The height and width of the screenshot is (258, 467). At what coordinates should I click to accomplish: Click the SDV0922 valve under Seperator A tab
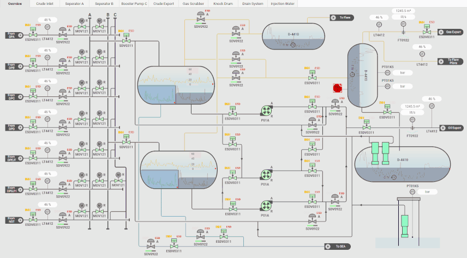pyautogui.click(x=201, y=19)
